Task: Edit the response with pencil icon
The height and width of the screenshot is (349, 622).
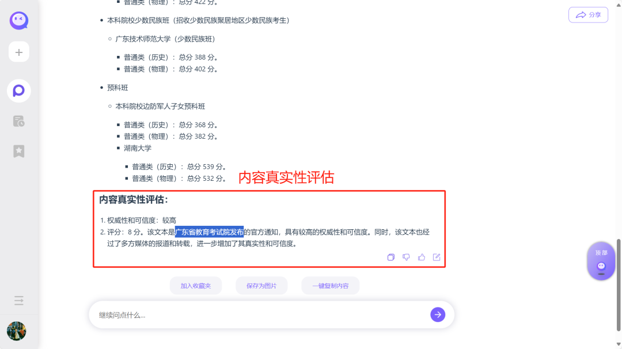Action: [437, 257]
